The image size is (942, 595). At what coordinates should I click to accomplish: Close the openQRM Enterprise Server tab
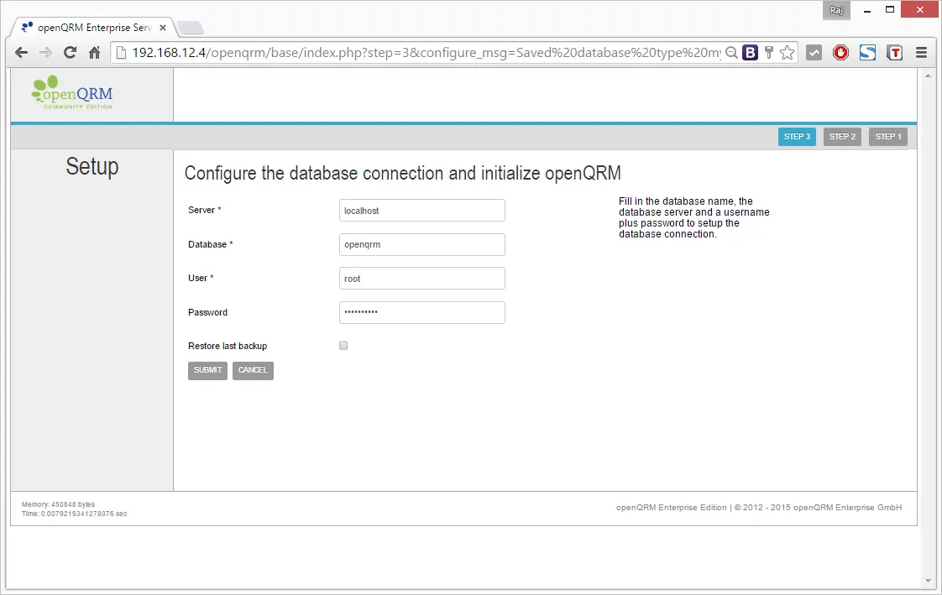click(163, 28)
